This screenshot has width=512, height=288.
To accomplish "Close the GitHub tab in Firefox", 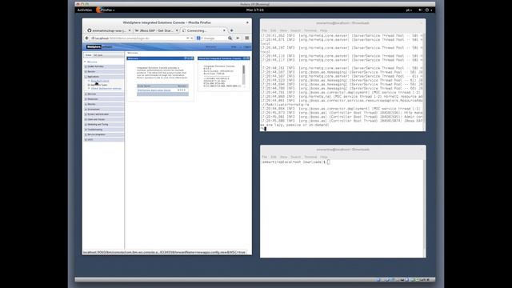I will (130, 30).
